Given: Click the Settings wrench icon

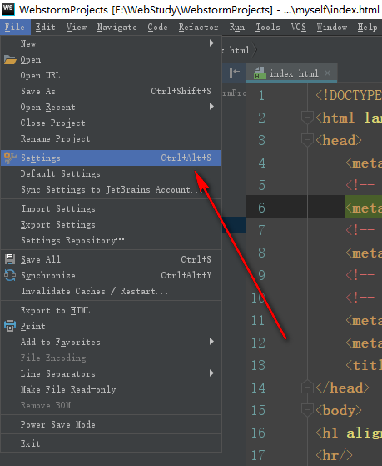Looking at the screenshot, I should (10, 158).
